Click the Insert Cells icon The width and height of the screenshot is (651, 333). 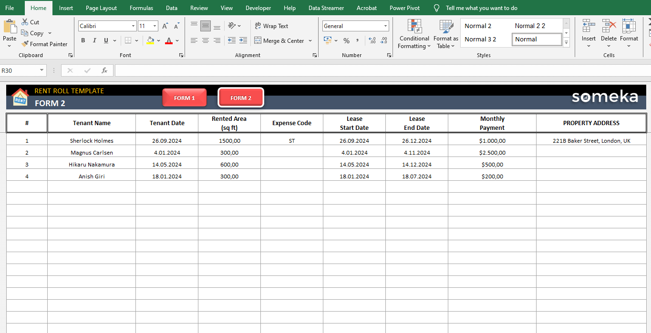click(588, 26)
